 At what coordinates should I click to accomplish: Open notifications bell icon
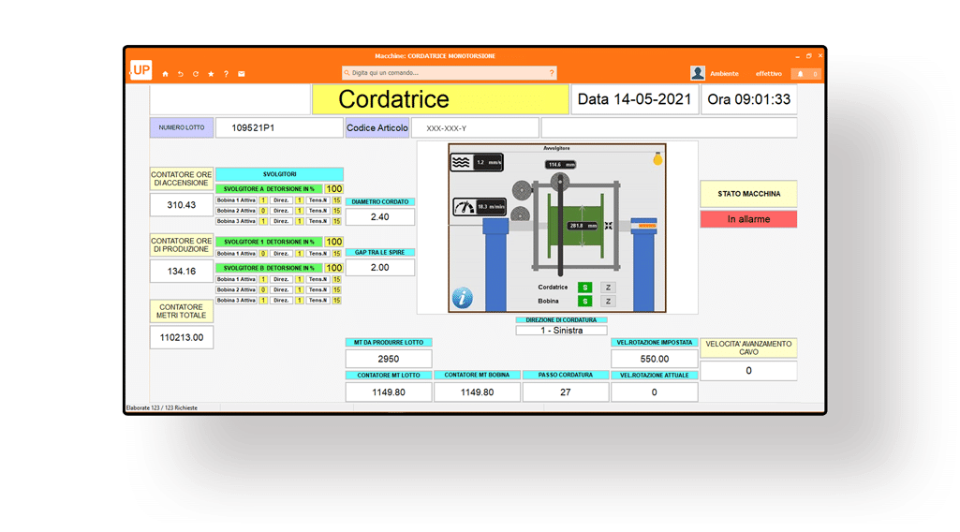point(801,74)
